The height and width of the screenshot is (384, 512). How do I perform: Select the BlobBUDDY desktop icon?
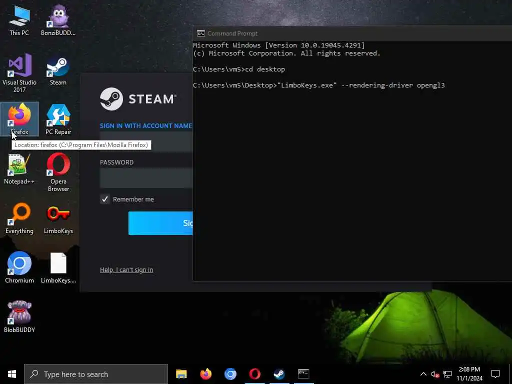pyautogui.click(x=19, y=316)
